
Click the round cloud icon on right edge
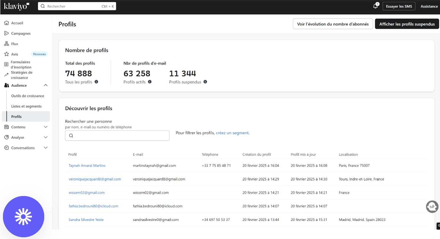coord(432,207)
